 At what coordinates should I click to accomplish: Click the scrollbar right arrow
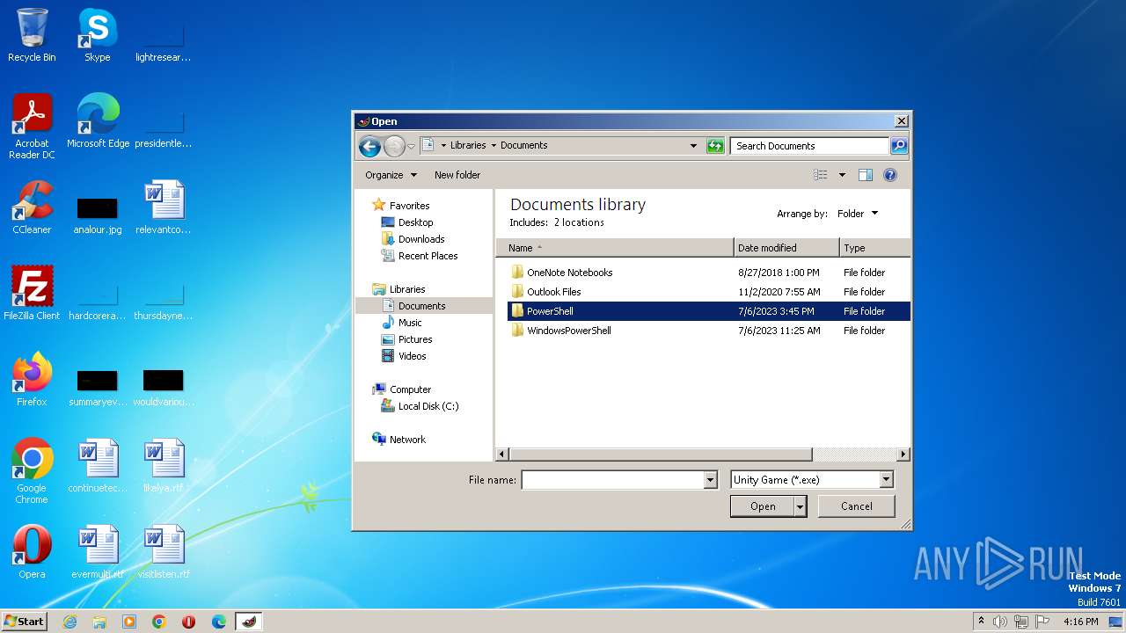pos(903,455)
